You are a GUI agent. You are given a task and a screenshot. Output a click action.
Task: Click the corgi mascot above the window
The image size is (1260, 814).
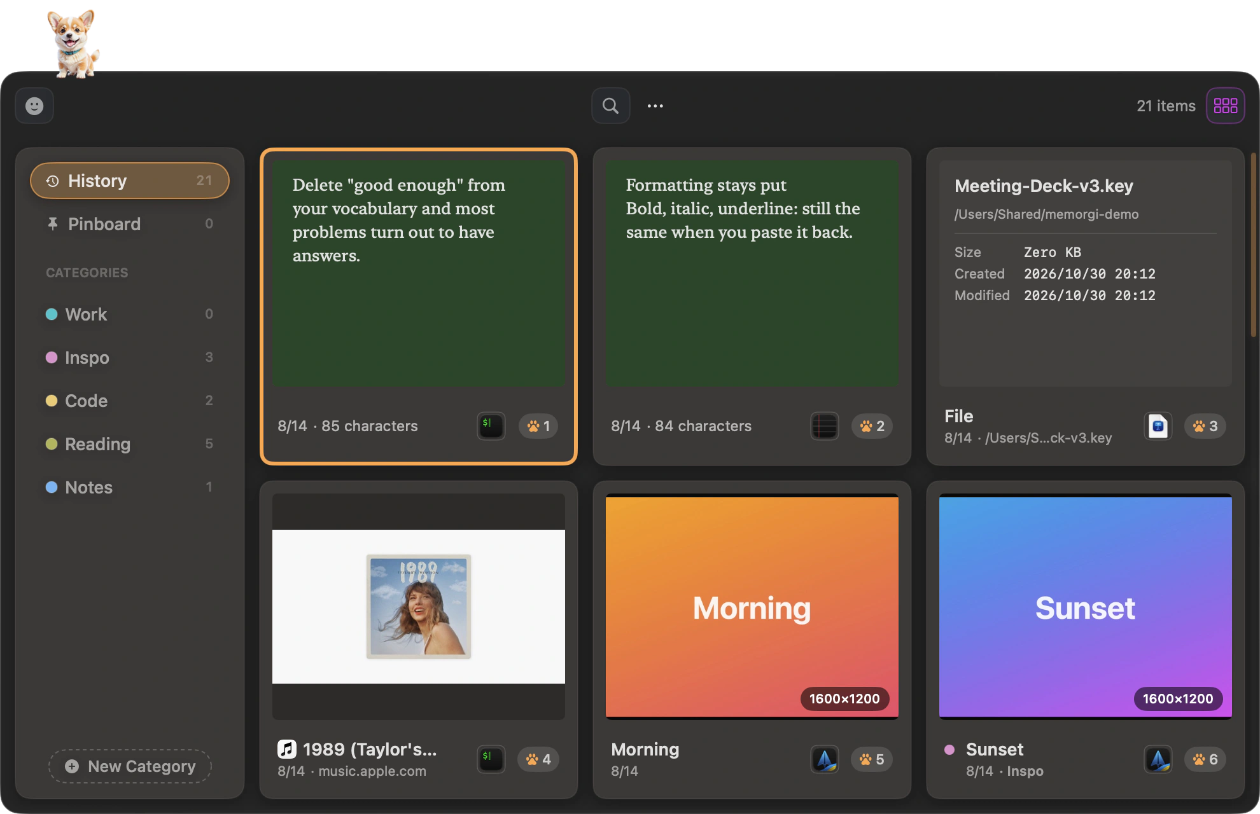pos(74,43)
